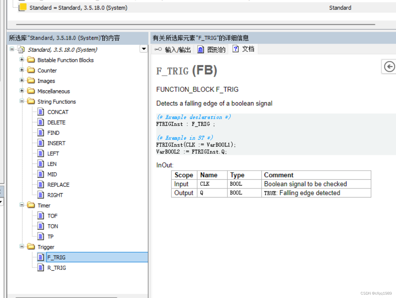
Task: Click the Images folder icon
Action: click(31, 81)
